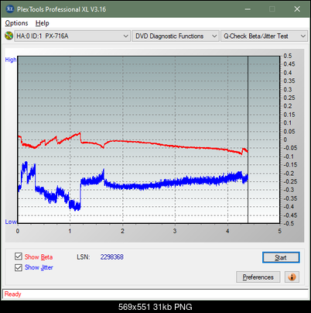The height and width of the screenshot is (313, 311).
Task: Click the PlexTools XL app icon in title bar
Action: [x=9, y=9]
